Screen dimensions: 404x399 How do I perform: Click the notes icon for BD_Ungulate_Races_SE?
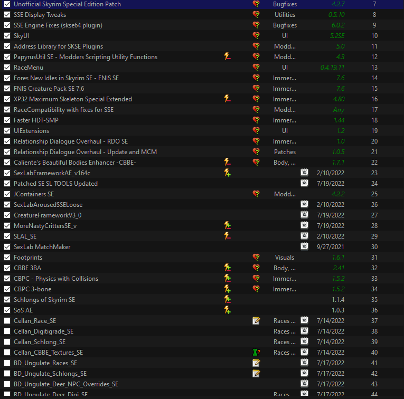point(256,363)
